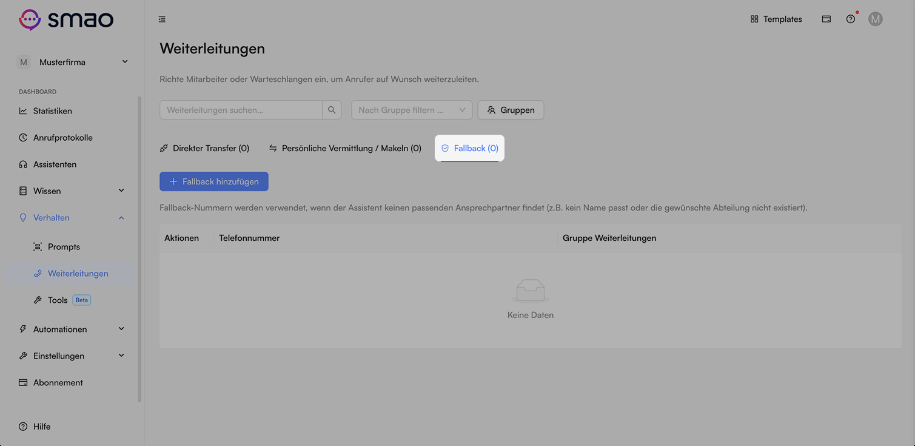This screenshot has width=915, height=446.
Task: Select Weiterleitungen in the sidebar
Action: coord(71,274)
